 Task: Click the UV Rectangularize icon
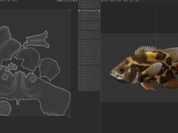click(79, 52)
